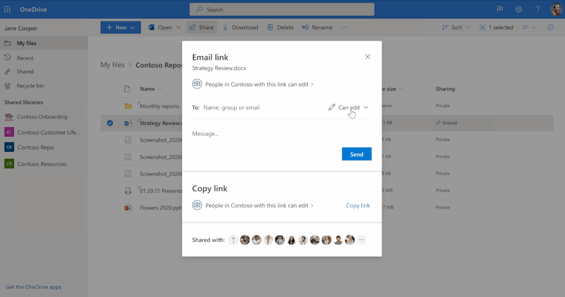This screenshot has height=297, width=565.
Task: Click Download in the command bar
Action: [x=240, y=27]
